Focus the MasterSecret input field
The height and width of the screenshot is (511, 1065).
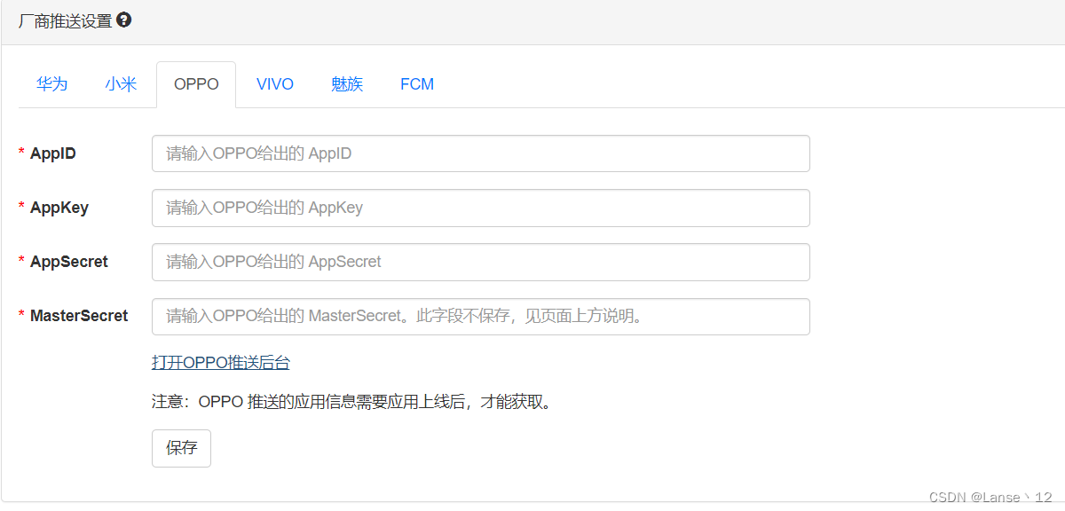point(481,316)
